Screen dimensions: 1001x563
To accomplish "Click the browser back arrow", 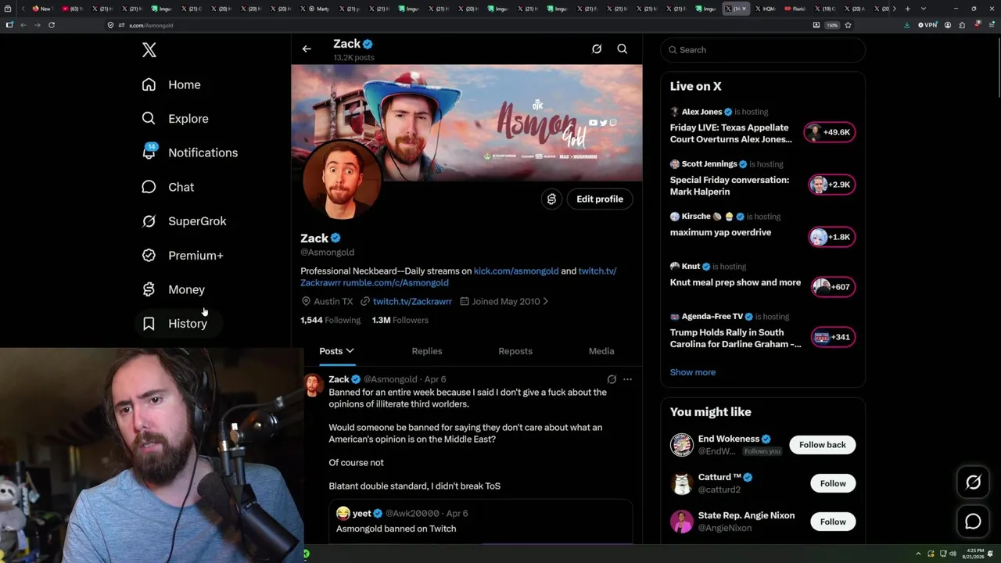I will coord(23,25).
